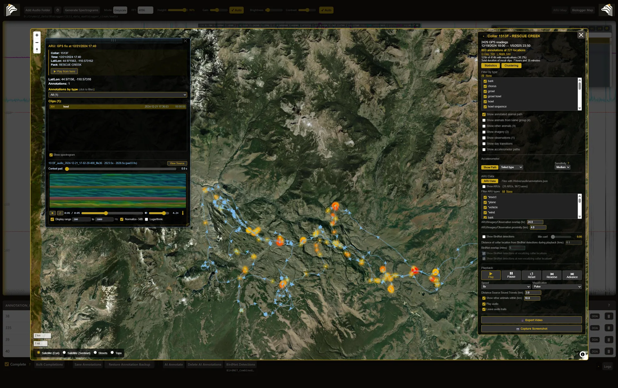Zoom in on the map
The width and height of the screenshot is (618, 388).
[37, 35]
